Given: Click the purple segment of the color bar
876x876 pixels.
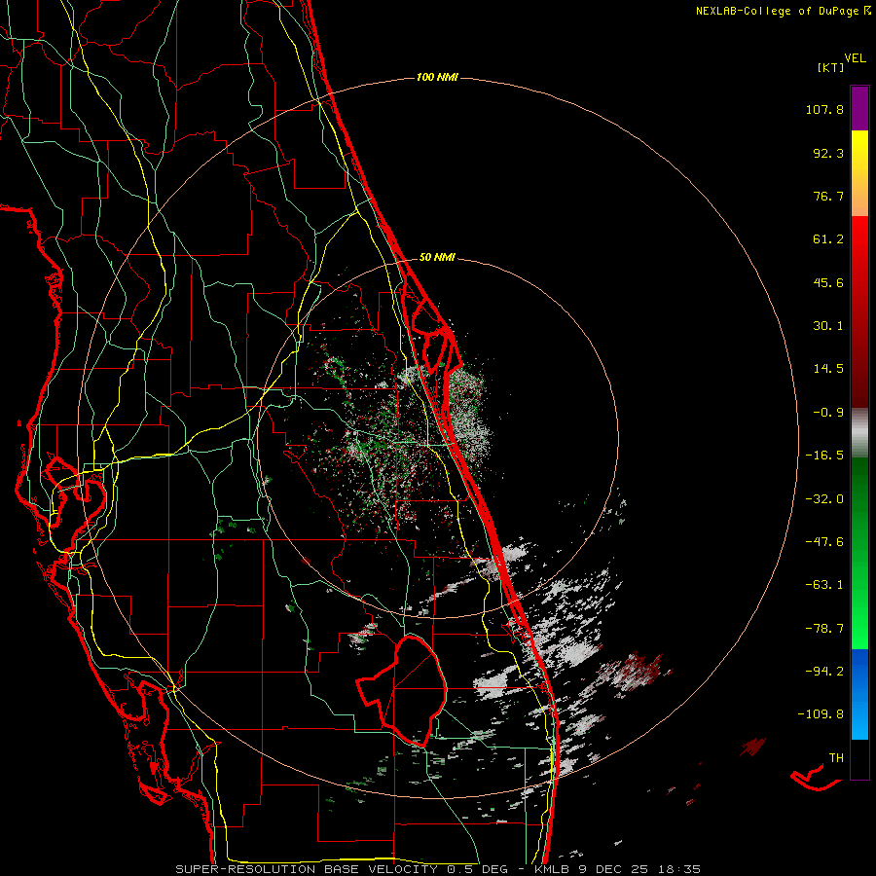Looking at the screenshot, I should pyautogui.click(x=859, y=108).
